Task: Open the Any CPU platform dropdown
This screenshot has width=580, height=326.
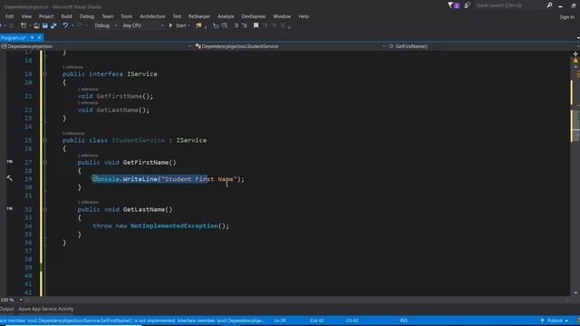Action: [x=143, y=25]
